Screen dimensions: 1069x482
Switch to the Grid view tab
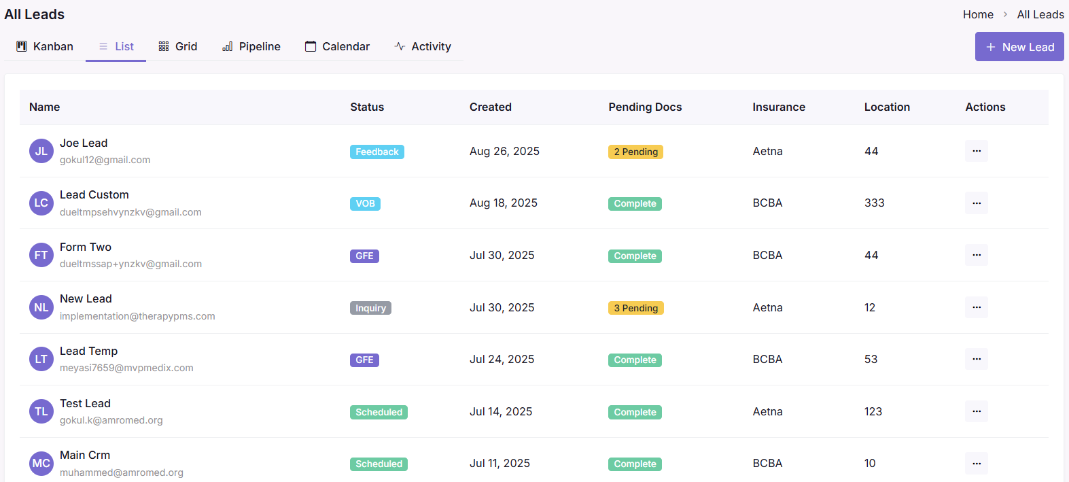coord(178,47)
